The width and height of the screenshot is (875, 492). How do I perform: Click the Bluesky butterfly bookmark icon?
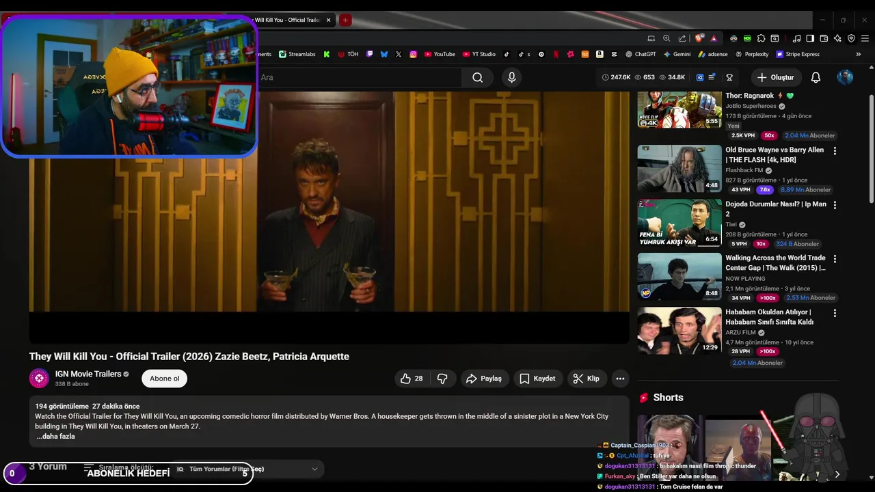(384, 54)
